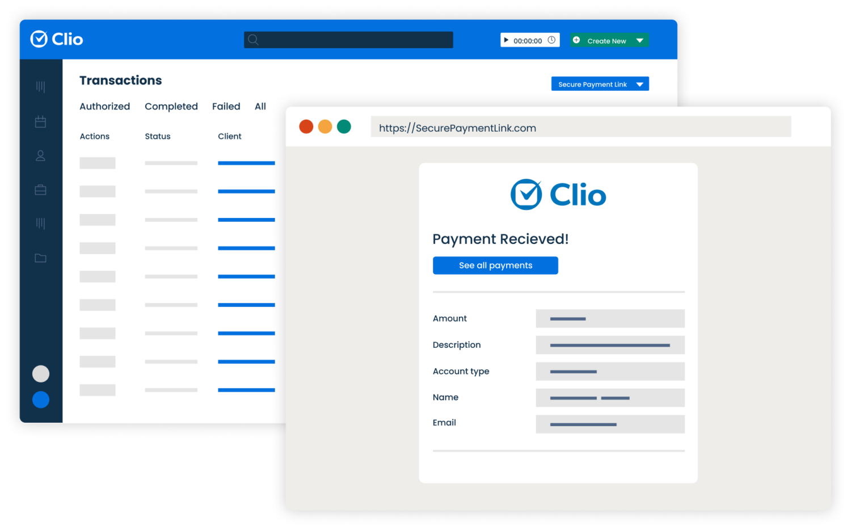
Task: Expand the Create New dropdown
Action: tap(607, 40)
